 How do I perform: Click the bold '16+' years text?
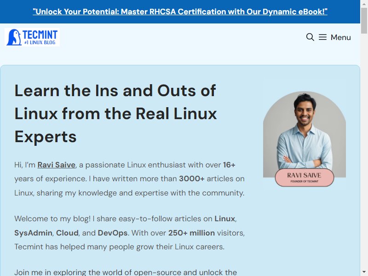(229, 165)
